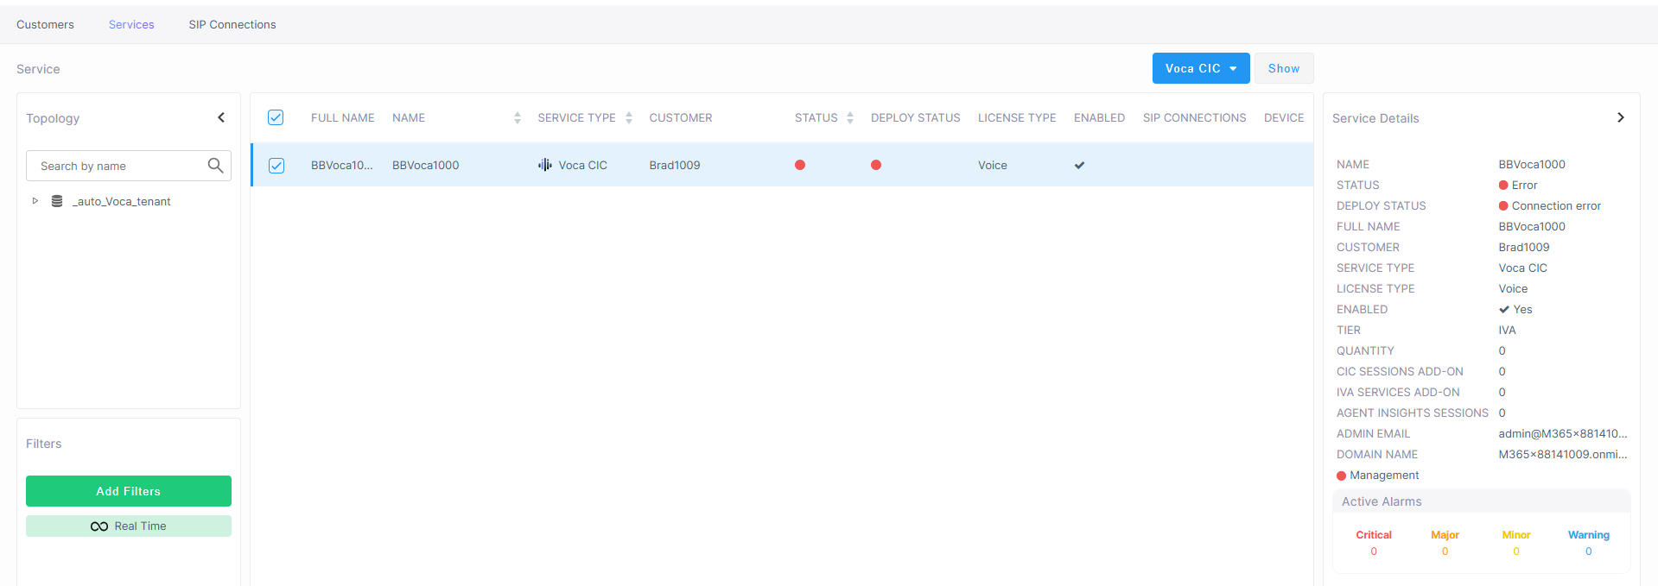The width and height of the screenshot is (1658, 586).
Task: Switch to the Customers tab
Action: (x=45, y=24)
